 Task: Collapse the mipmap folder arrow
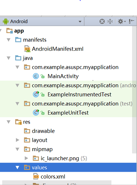(x=17, y=149)
